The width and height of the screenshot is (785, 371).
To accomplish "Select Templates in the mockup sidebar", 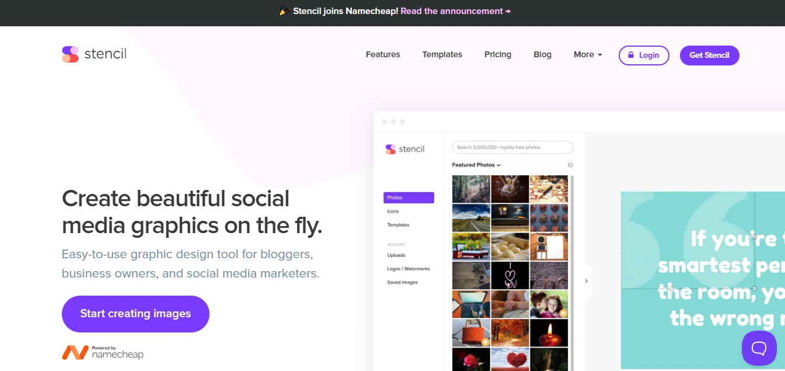I will click(x=398, y=225).
